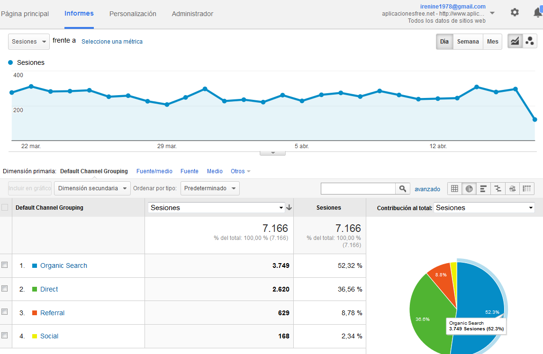Image resolution: width=543 pixels, height=354 pixels.
Task: Click the green Direct color swatch
Action: coord(35,289)
